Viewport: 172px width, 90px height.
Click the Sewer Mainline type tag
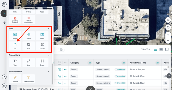pyautogui.click(x=103, y=83)
